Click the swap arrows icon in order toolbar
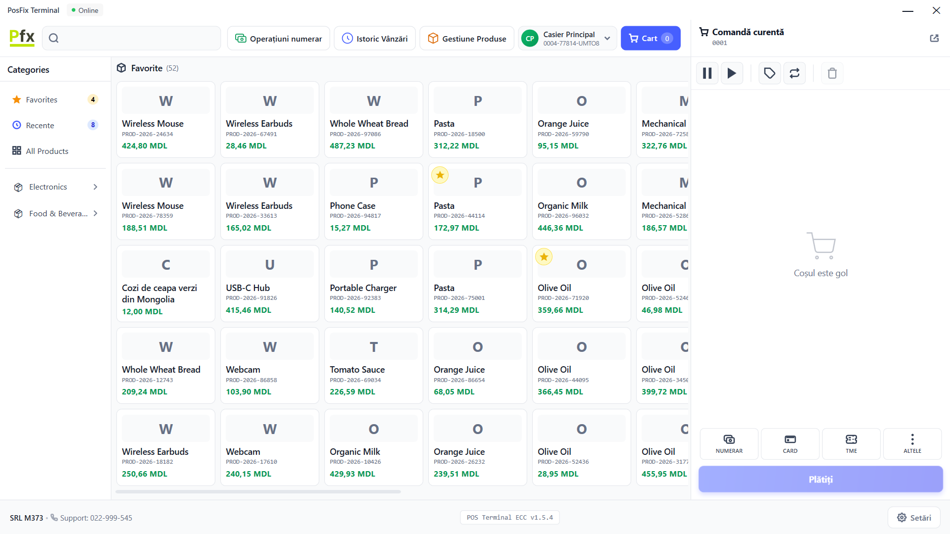 tap(794, 73)
